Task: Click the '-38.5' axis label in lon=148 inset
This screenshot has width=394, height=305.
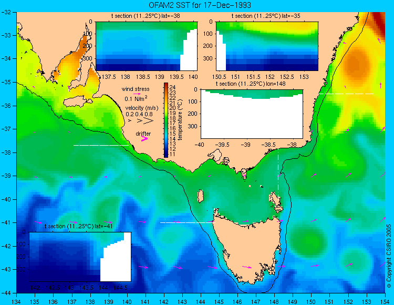Action: pos(269,145)
